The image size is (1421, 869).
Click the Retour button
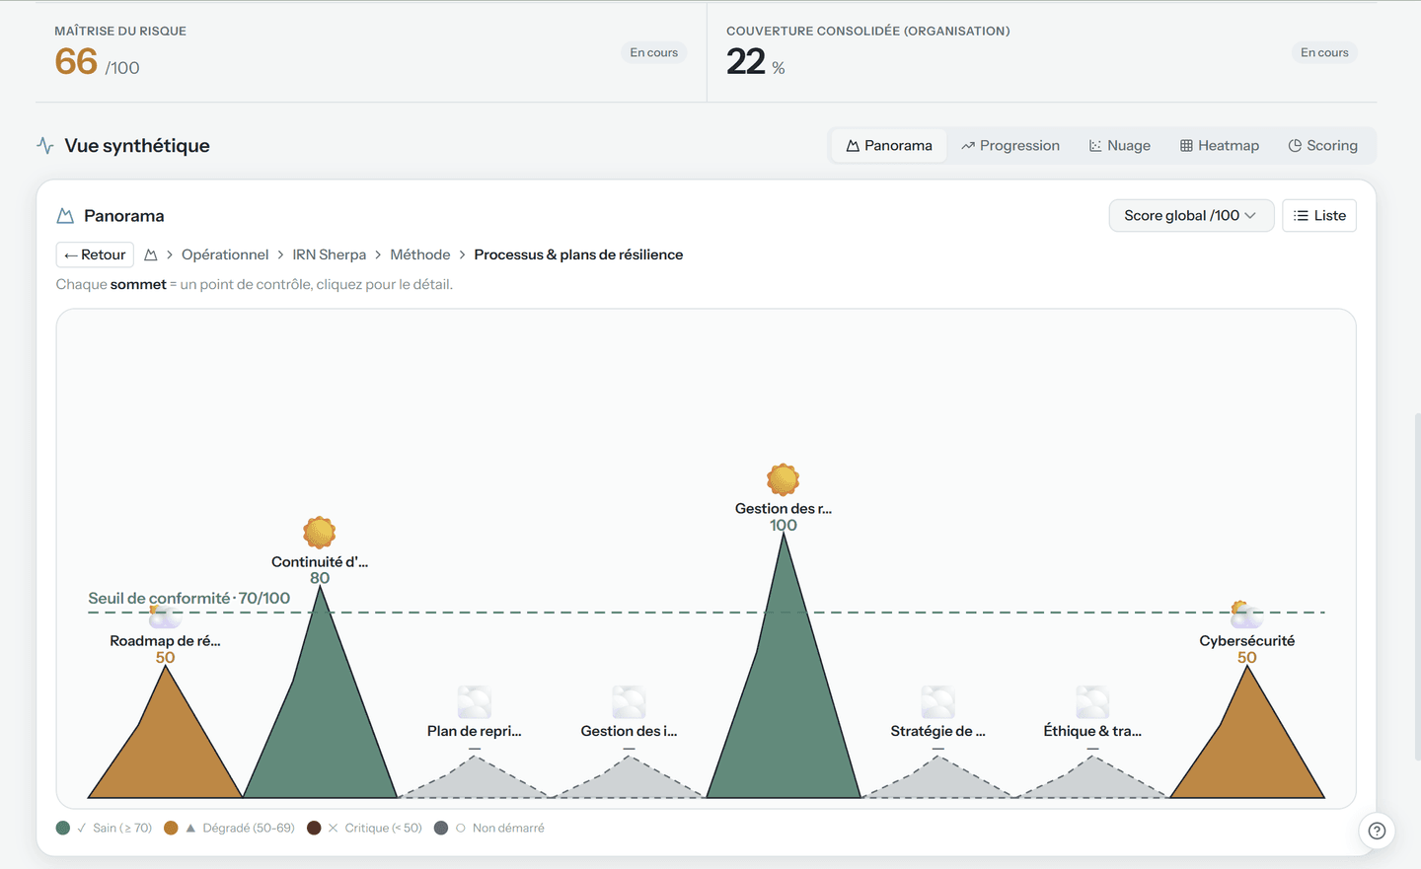pos(95,254)
